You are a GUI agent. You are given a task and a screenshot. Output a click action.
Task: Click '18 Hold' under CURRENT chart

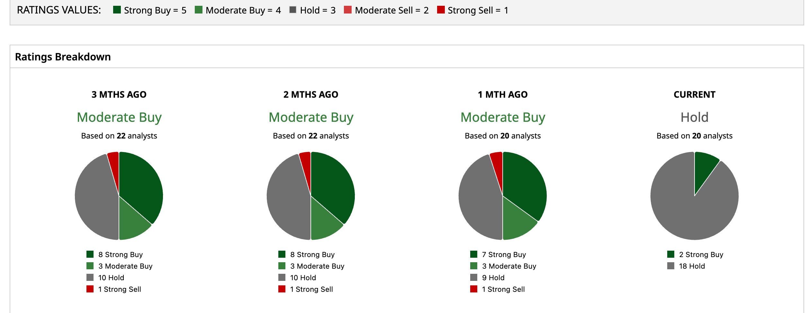[x=692, y=266]
